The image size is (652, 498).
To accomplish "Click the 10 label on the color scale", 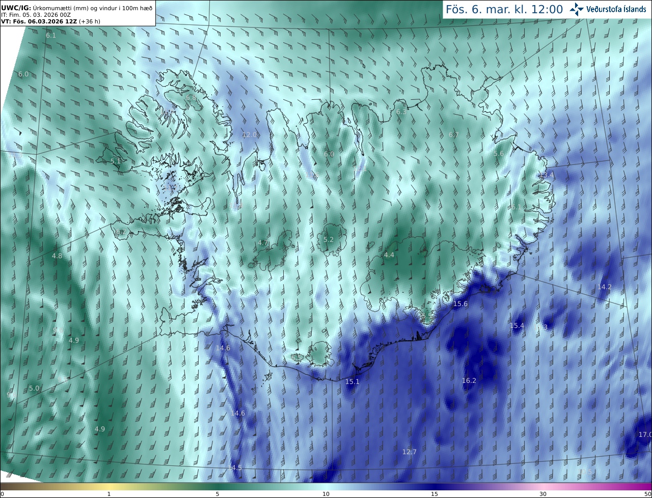I will click(x=326, y=494).
